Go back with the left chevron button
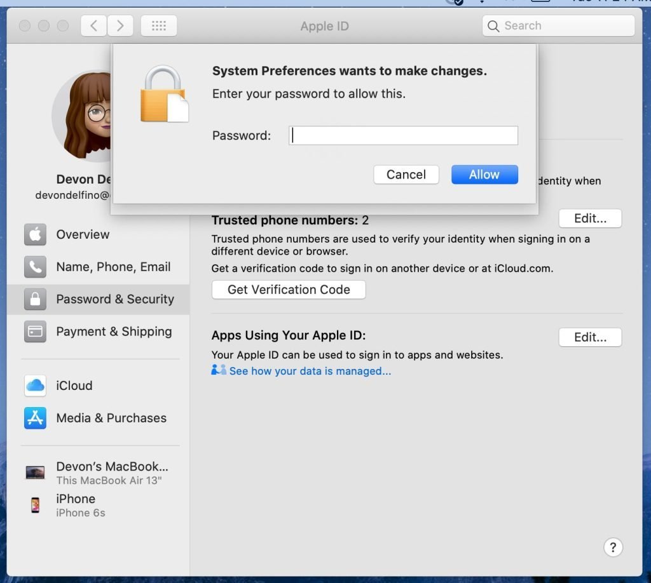This screenshot has width=651, height=583. coord(94,25)
